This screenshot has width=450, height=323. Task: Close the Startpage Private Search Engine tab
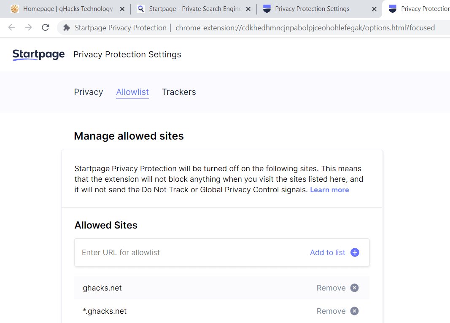[x=248, y=9]
